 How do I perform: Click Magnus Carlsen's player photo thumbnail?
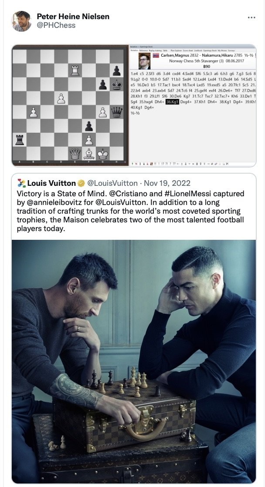click(144, 61)
